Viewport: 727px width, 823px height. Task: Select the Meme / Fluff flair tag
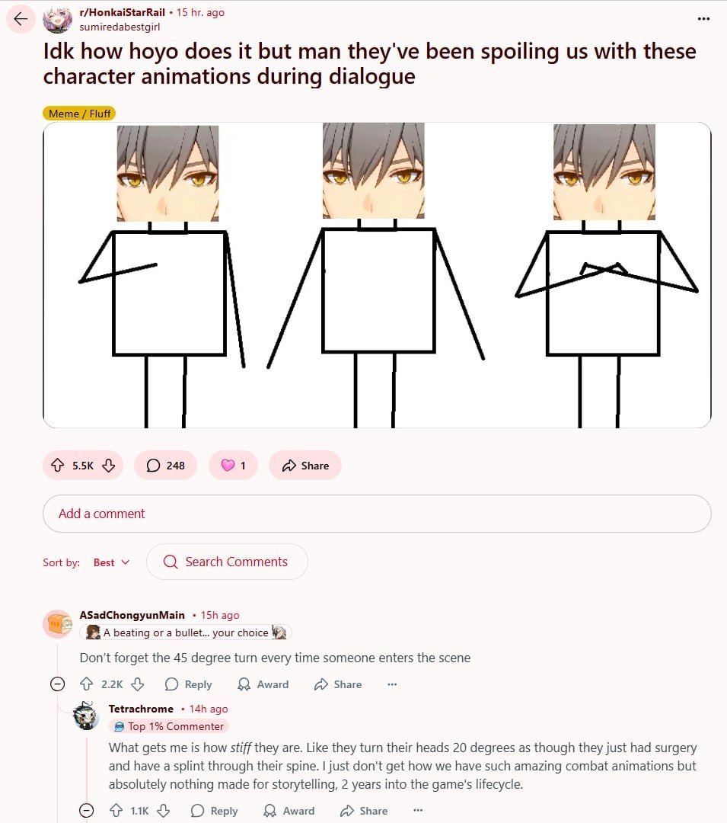tap(79, 114)
